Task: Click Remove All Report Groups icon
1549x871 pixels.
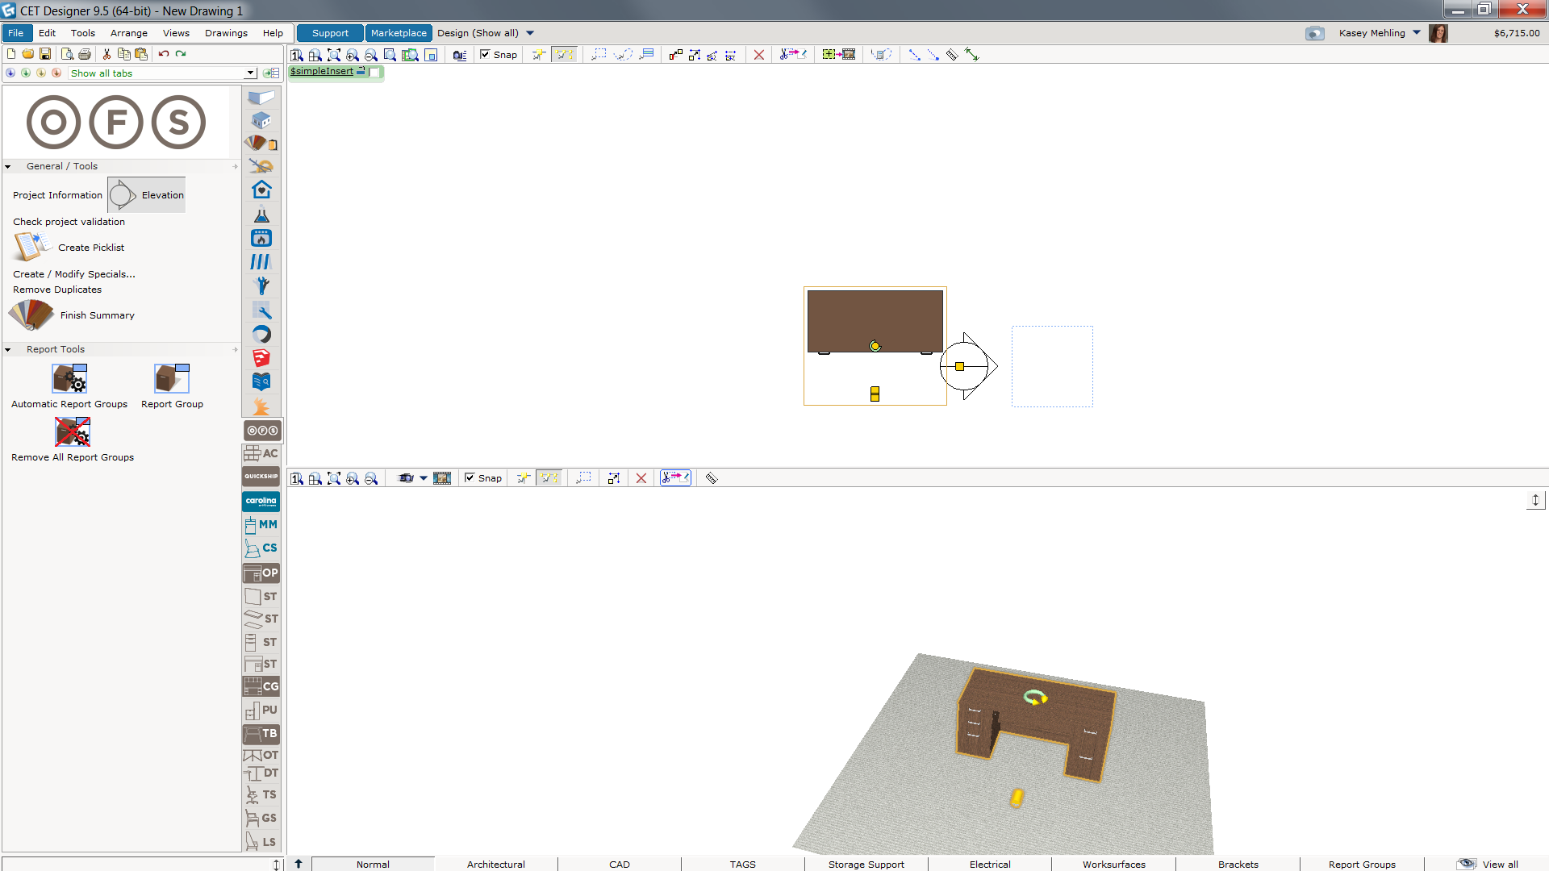Action: click(73, 432)
